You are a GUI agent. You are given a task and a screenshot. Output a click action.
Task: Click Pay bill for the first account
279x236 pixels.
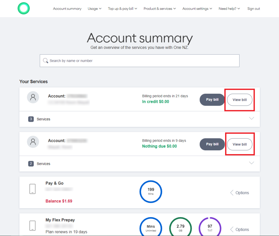tap(212, 99)
